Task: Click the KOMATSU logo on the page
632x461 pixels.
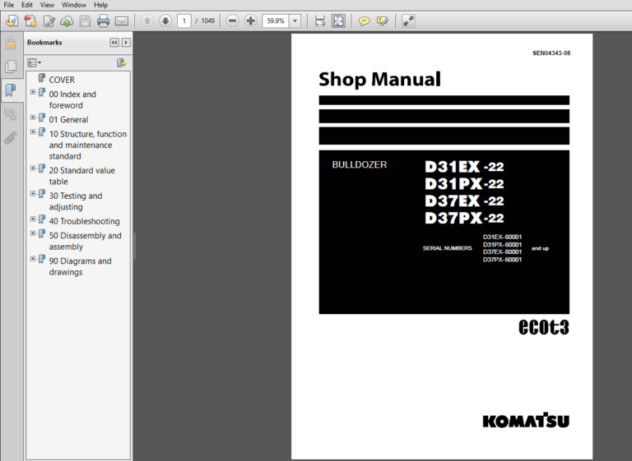Action: pos(526,420)
